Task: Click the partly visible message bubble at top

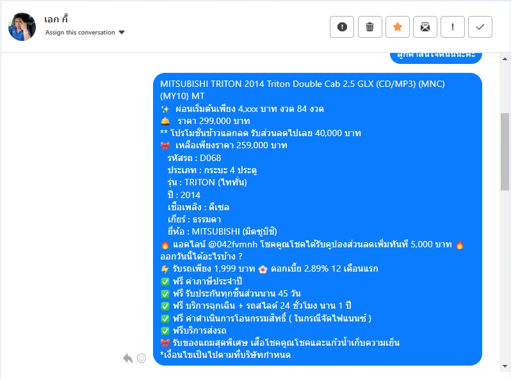Action: click(435, 58)
